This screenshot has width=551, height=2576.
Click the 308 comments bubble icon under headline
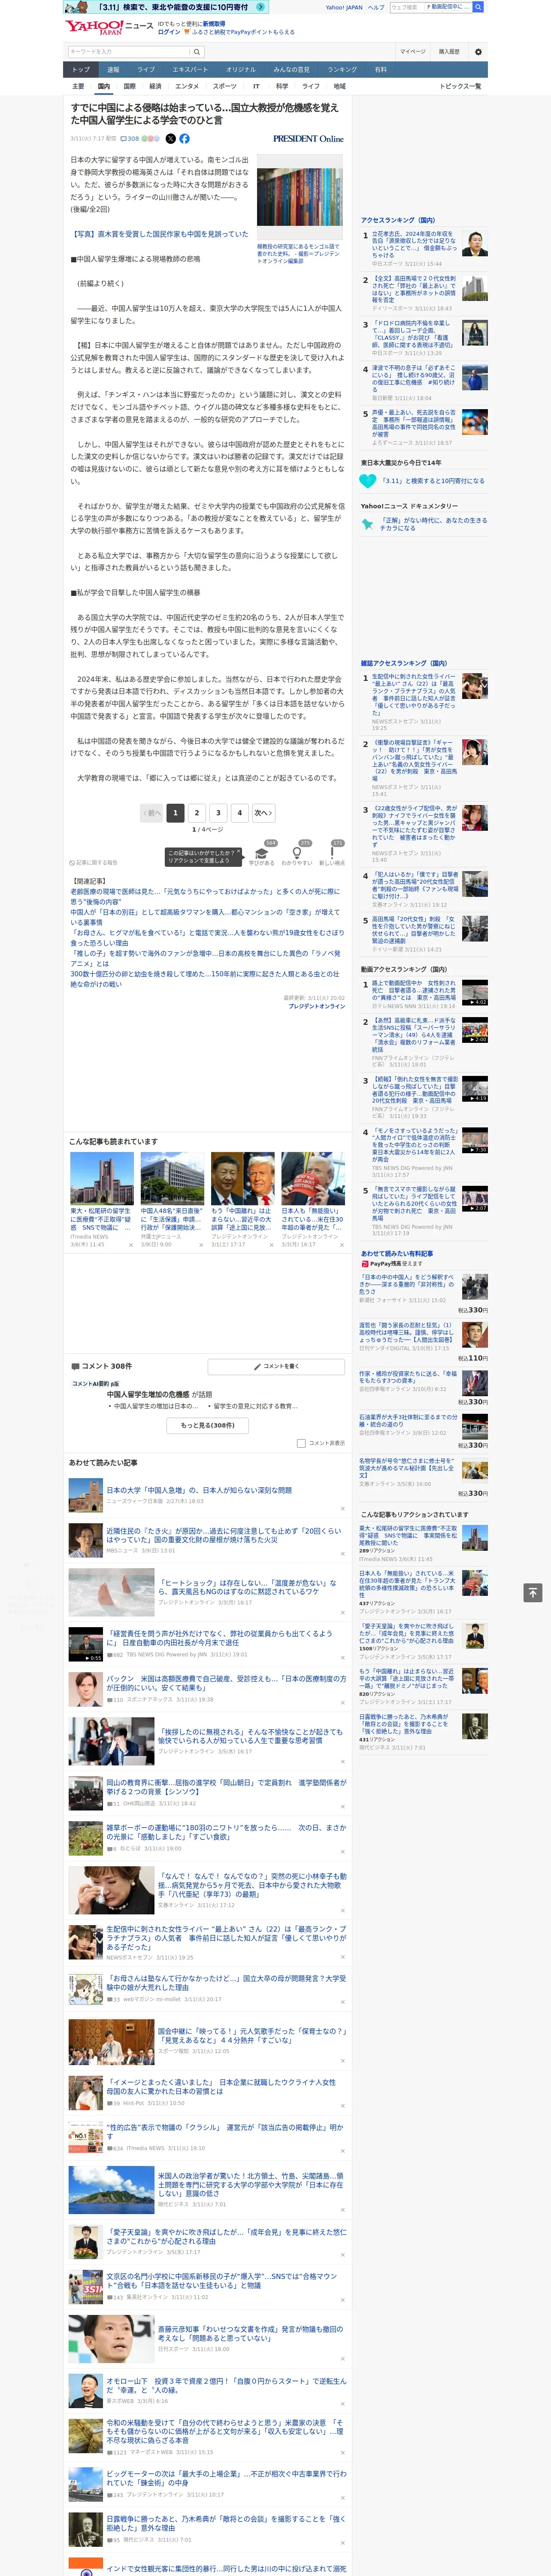(131, 139)
